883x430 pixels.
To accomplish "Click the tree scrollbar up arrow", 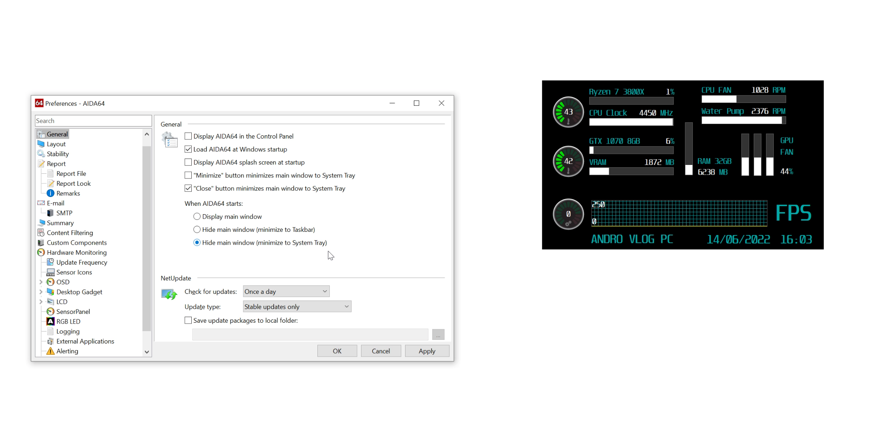I will pos(147,134).
